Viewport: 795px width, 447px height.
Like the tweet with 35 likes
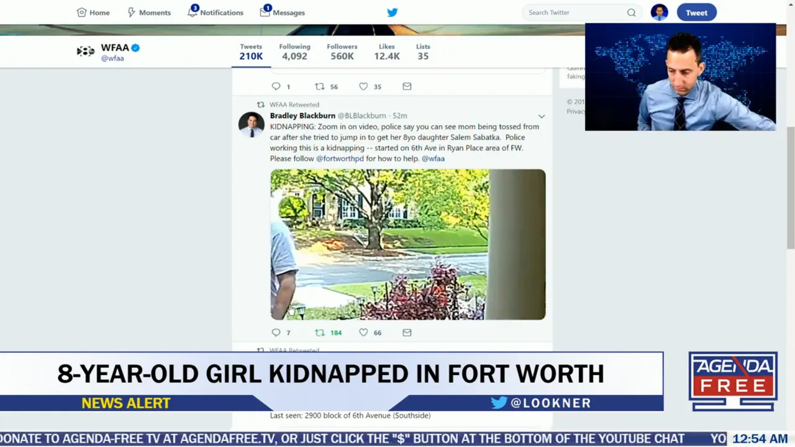(x=370, y=86)
